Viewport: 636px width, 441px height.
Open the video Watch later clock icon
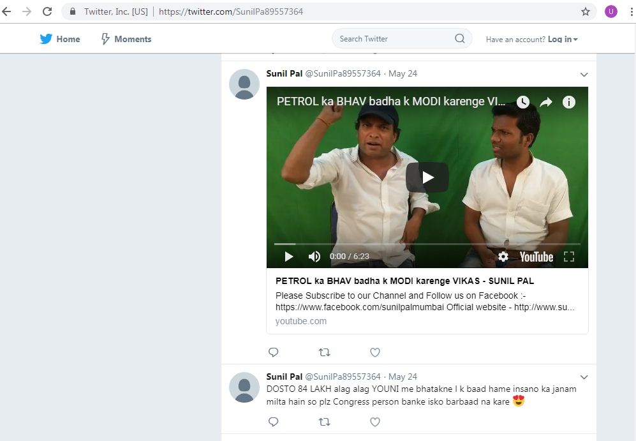point(522,102)
